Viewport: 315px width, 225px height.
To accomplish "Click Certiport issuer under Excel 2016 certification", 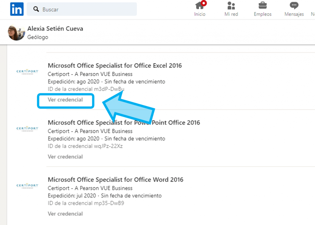I will (x=90, y=74).
